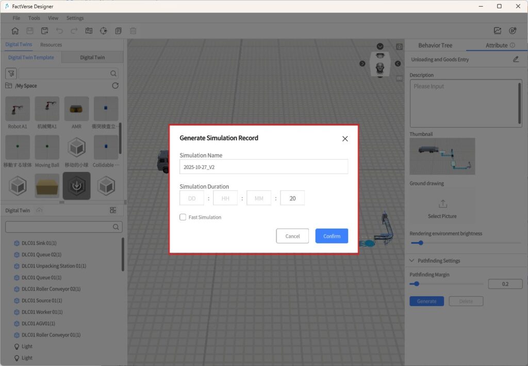
Task: Switch to the Behavior Tree tab
Action: [435, 45]
